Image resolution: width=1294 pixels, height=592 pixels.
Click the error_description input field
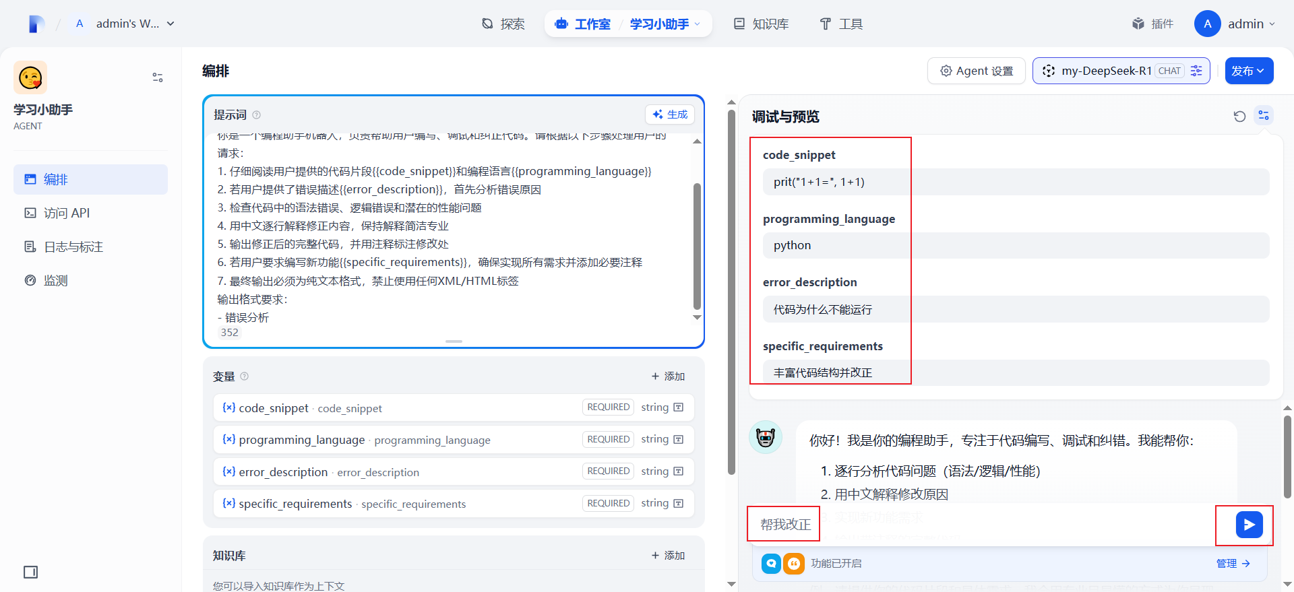click(x=1016, y=309)
